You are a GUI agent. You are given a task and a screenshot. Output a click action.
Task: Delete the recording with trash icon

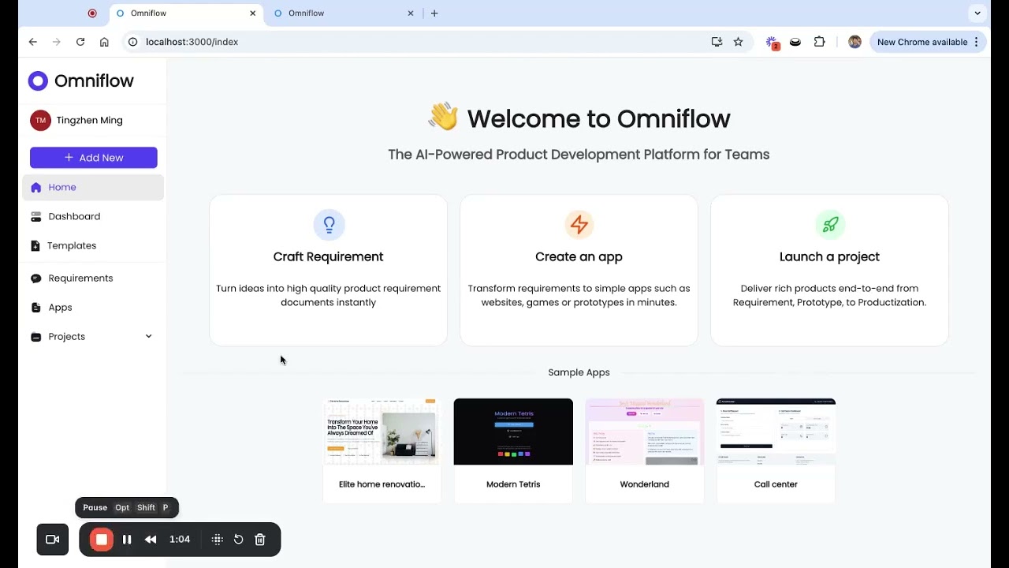pos(260,540)
